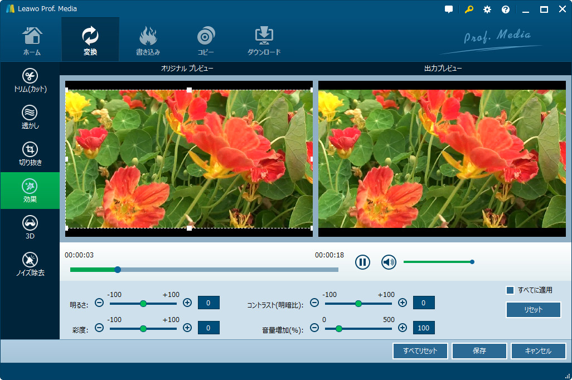Open the help question mark icon
Viewport: 572px width, 380px height.
pyautogui.click(x=506, y=9)
